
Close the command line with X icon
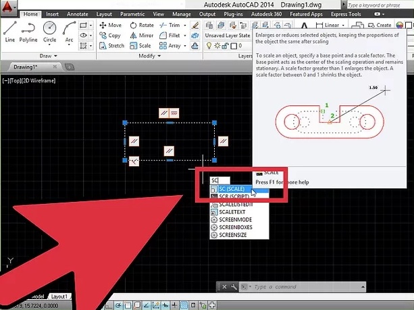pos(224,286)
